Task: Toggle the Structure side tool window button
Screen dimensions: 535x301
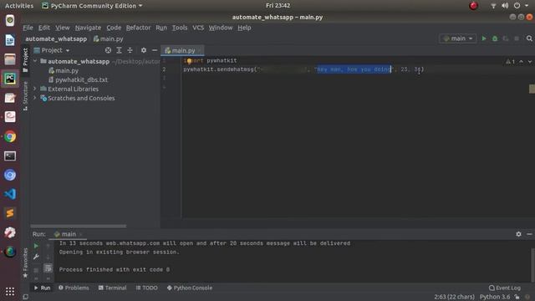Action: [x=26, y=96]
